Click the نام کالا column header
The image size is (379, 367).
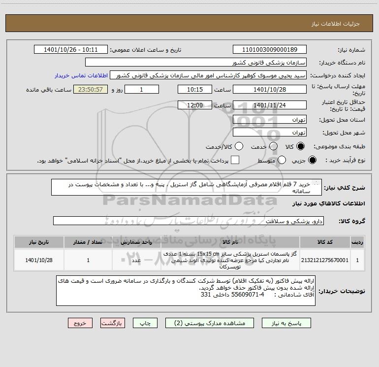(230, 242)
